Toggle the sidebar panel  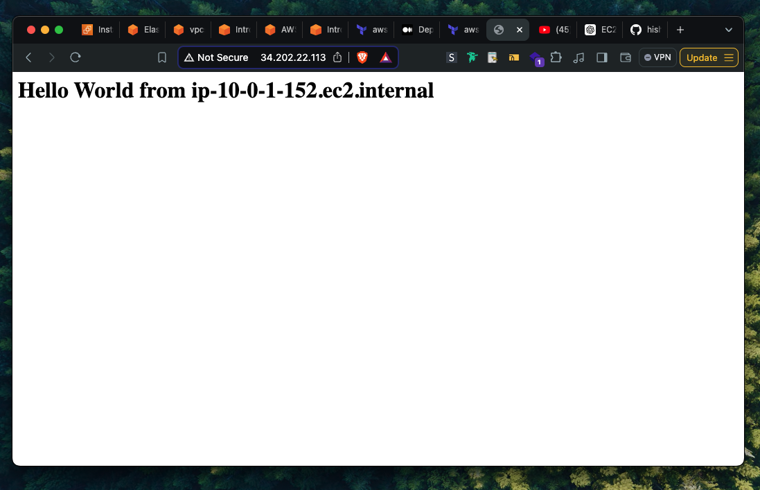(602, 57)
